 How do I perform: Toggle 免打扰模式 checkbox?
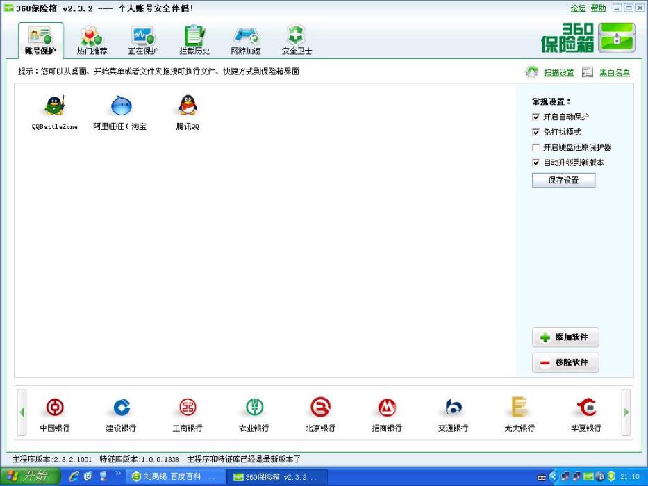[536, 132]
